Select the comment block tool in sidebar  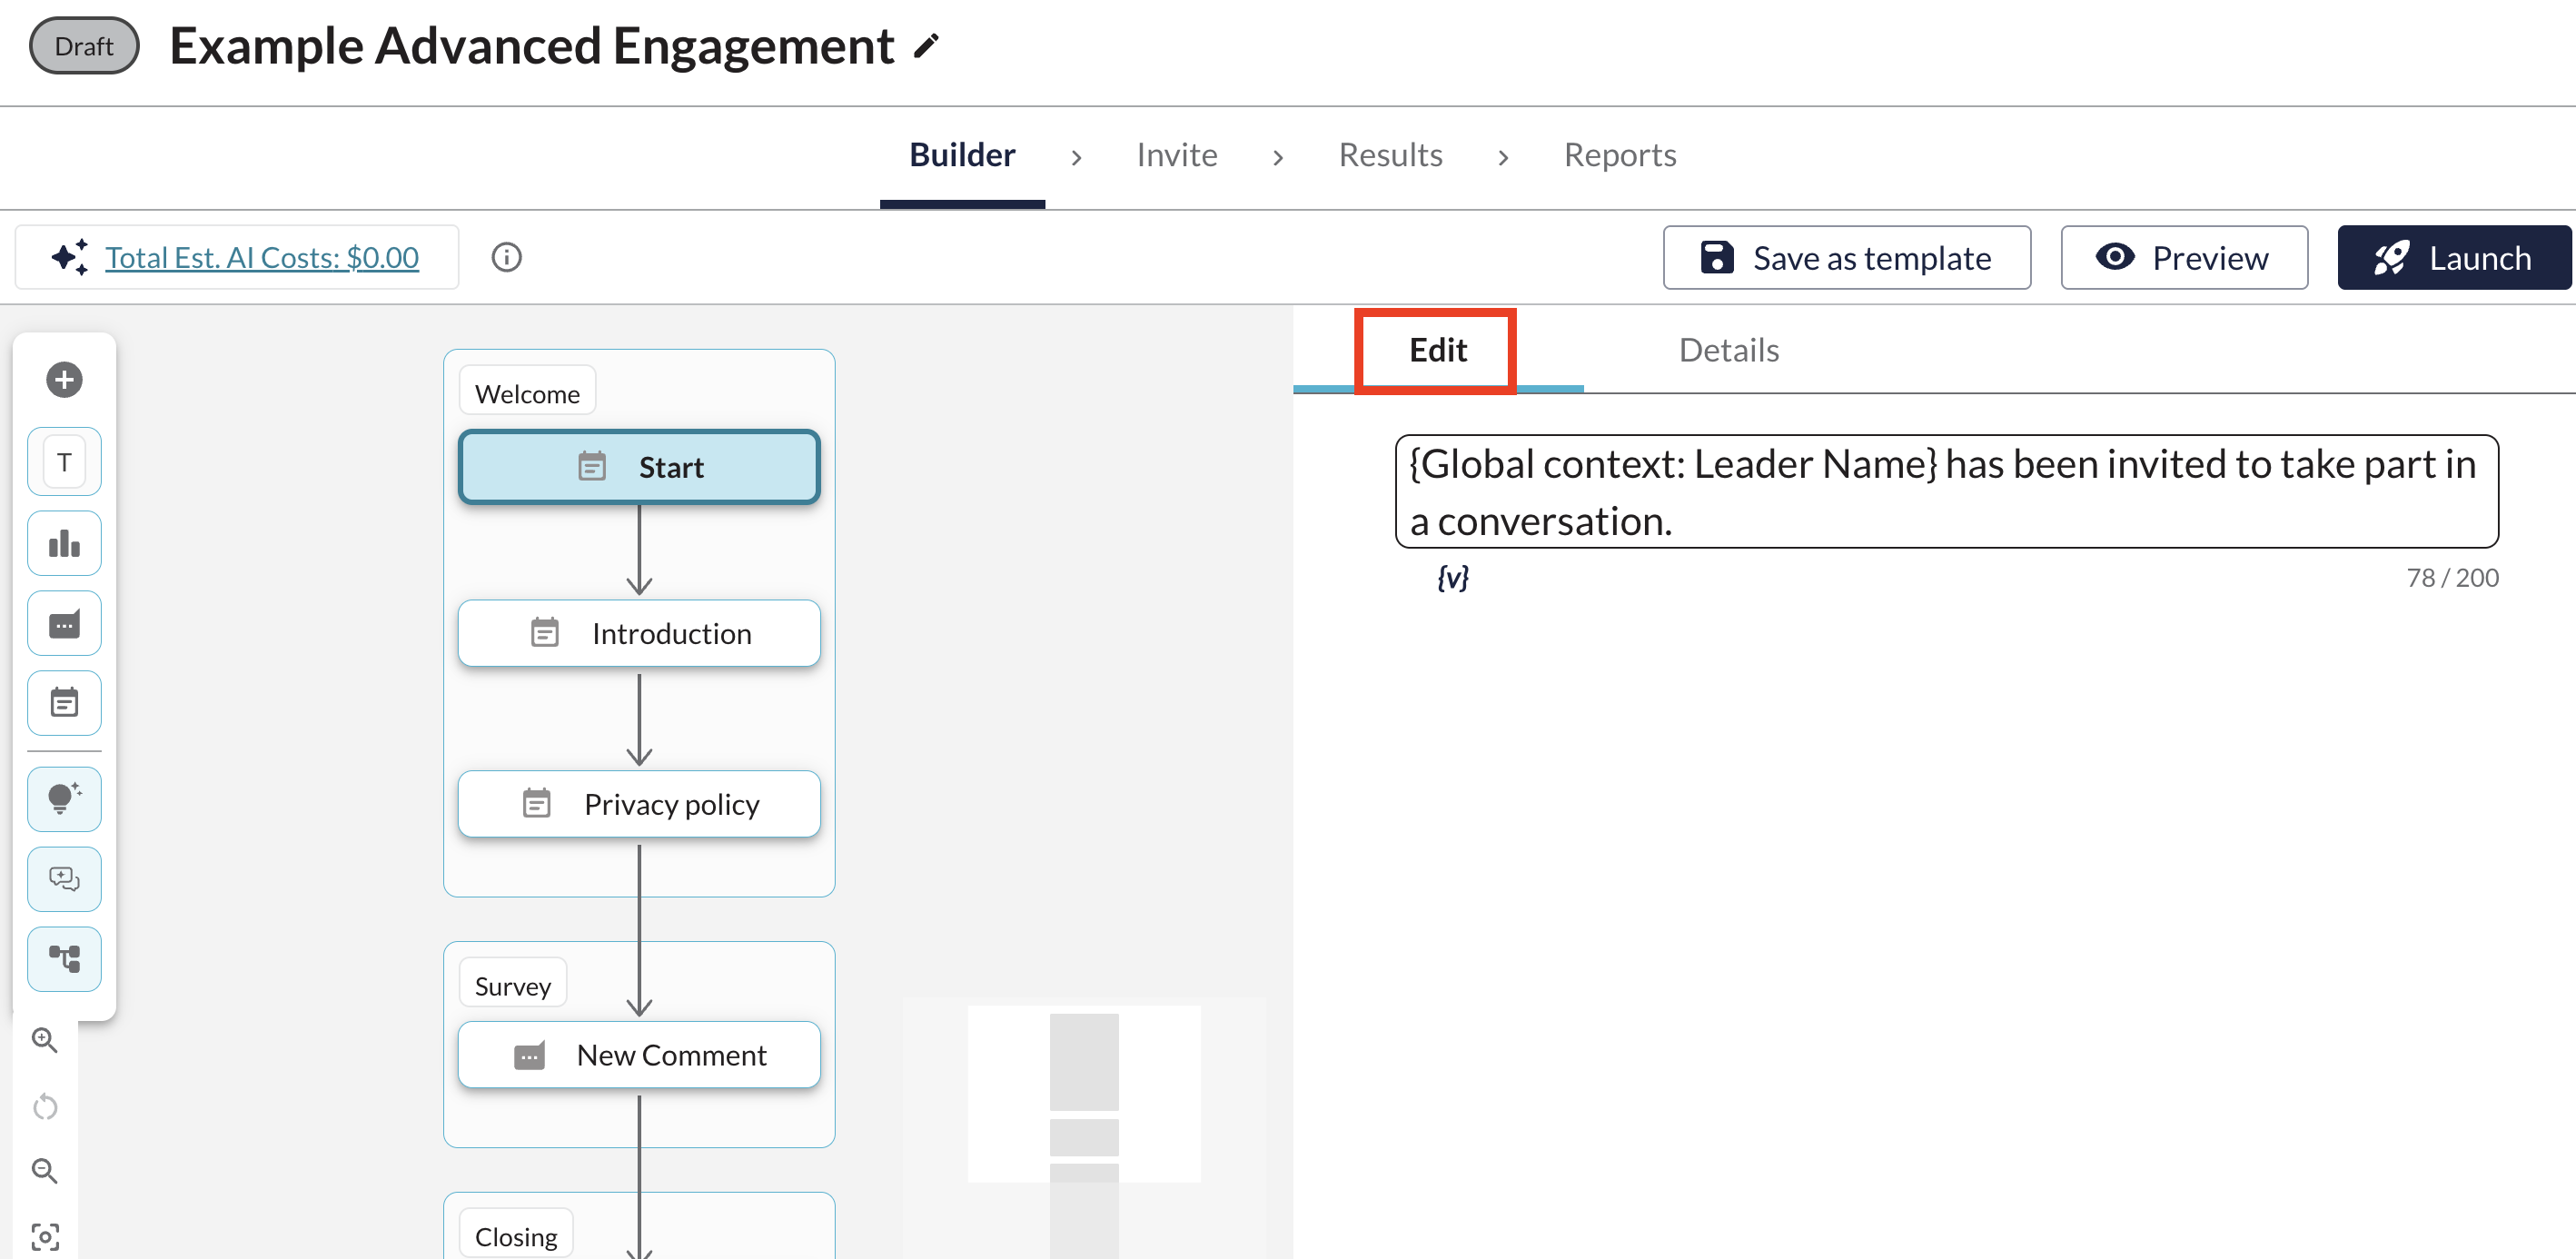pyautogui.click(x=64, y=624)
